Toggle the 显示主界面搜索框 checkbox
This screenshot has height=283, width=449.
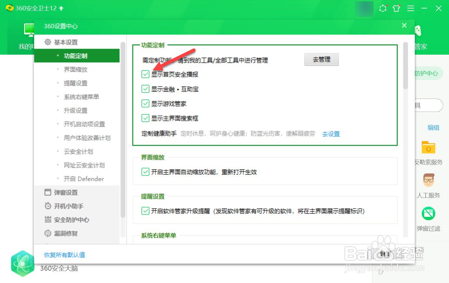[145, 118]
